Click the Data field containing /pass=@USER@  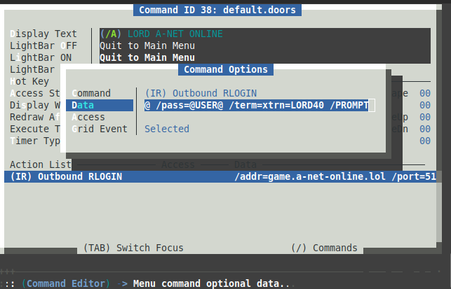257,105
